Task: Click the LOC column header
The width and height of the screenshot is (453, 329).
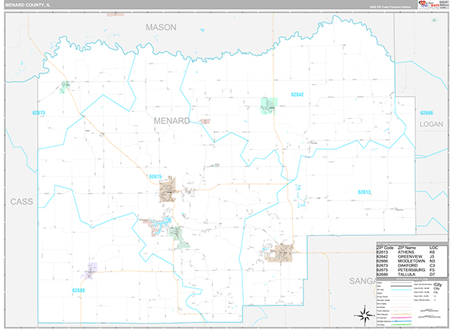Action: coord(433,248)
